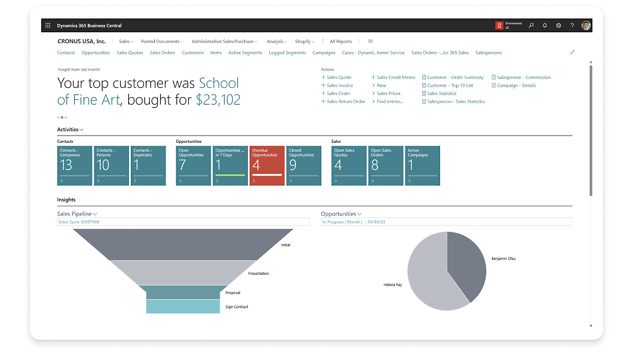
Task: Go to Opportunities navigation link
Action: [x=96, y=53]
